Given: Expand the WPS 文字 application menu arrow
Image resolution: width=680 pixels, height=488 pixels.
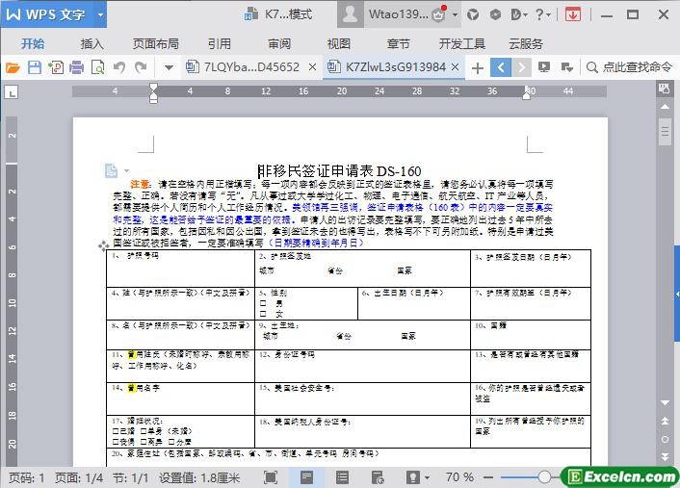Looking at the screenshot, I should coord(100,14).
